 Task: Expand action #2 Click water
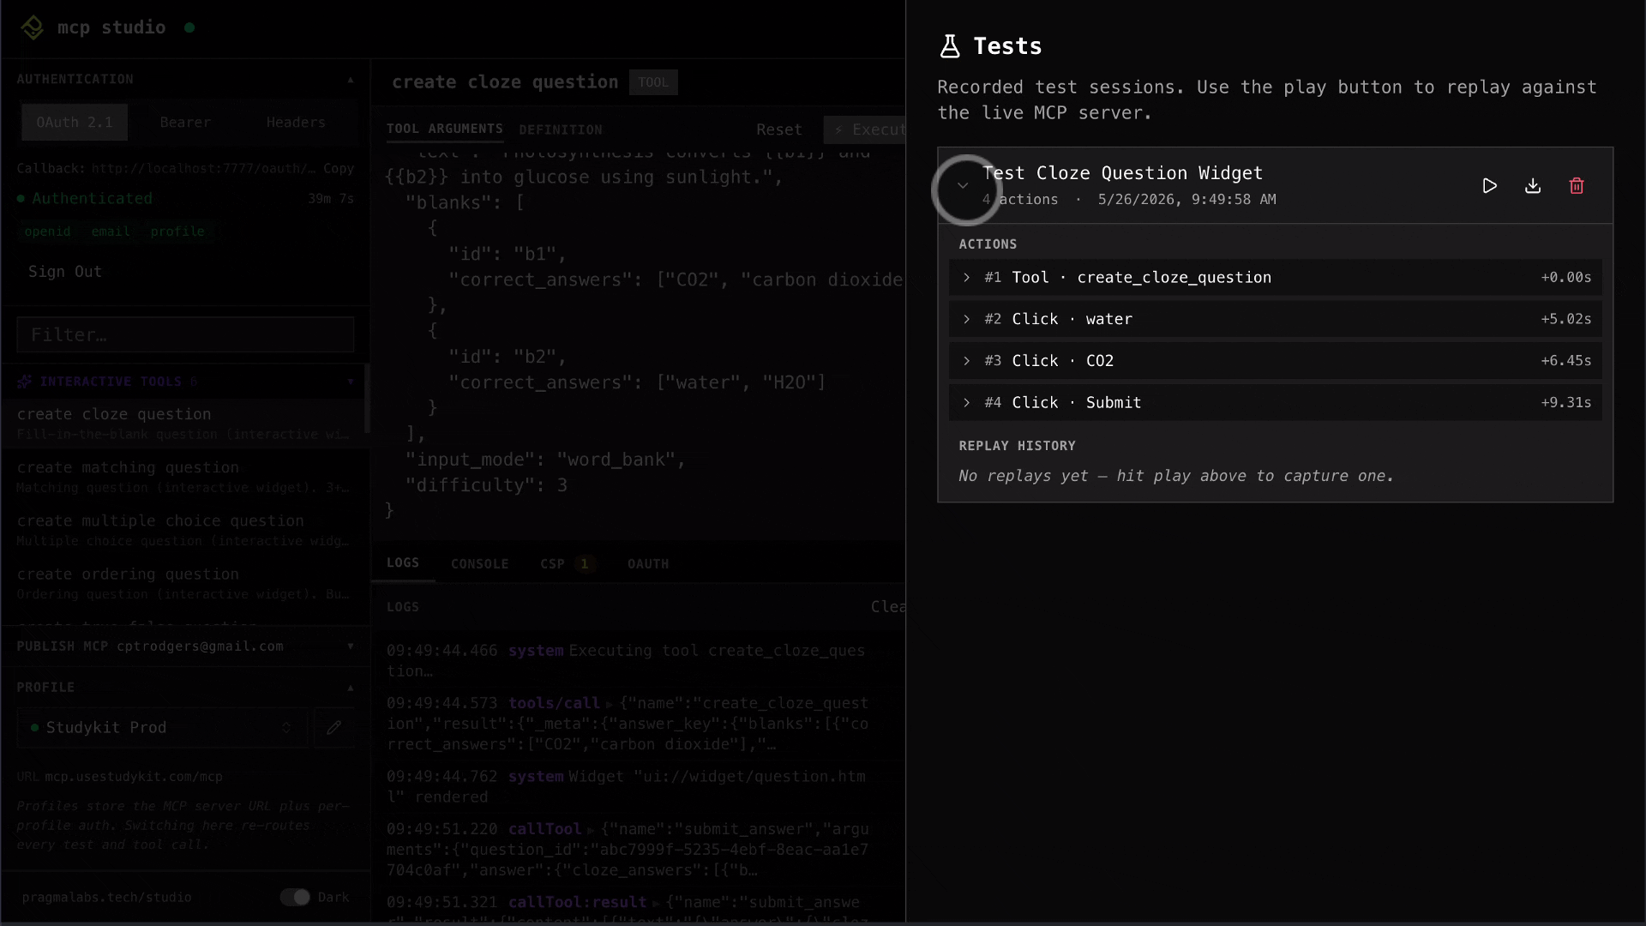point(1275,319)
